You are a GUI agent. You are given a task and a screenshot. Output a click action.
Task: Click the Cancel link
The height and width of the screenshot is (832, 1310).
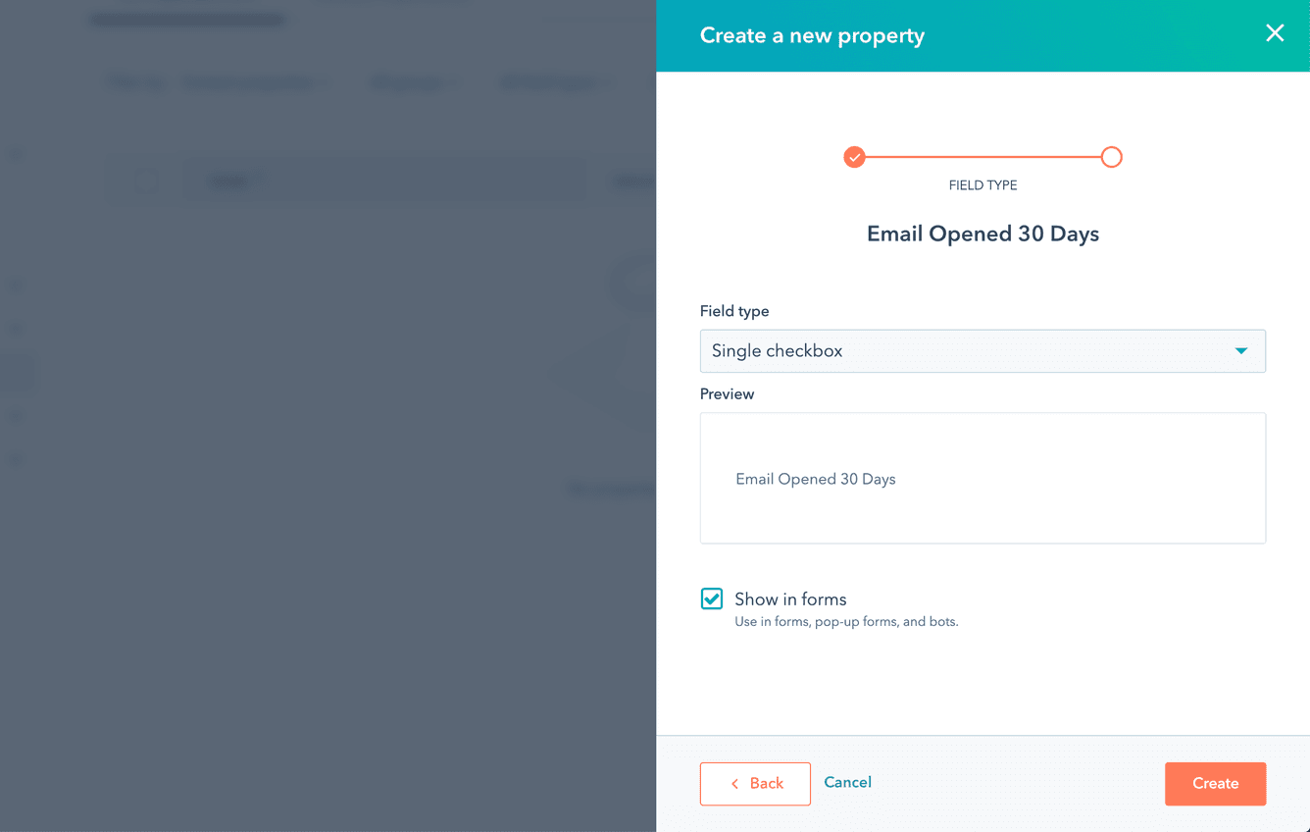tap(847, 782)
